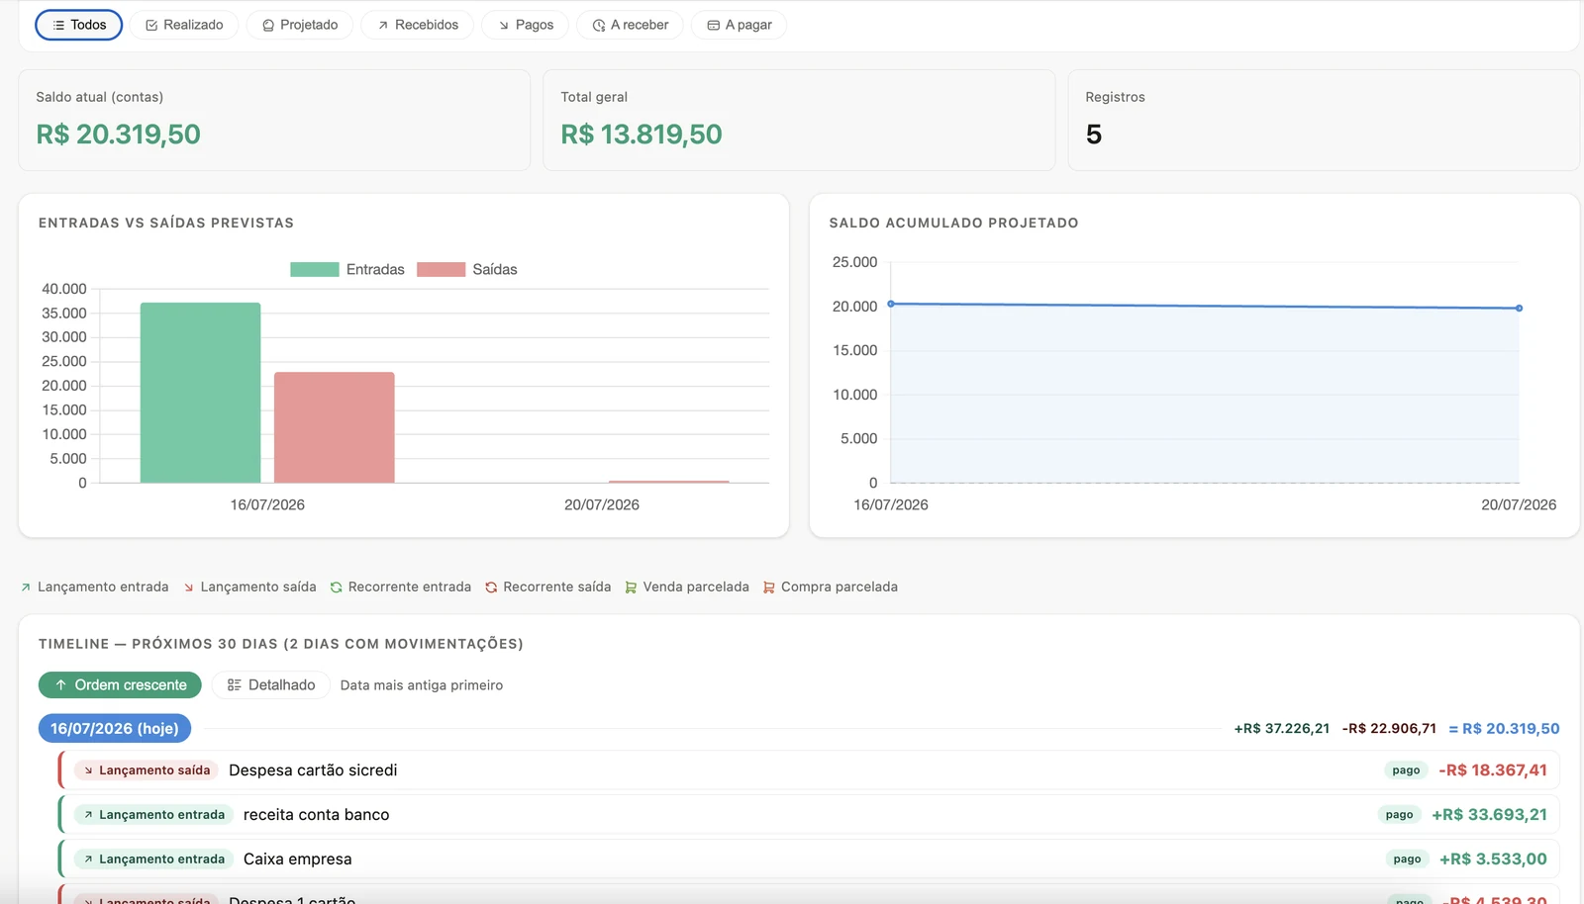This screenshot has width=1584, height=904.
Task: Click the down-right arrow icon in Pagos
Action: pyautogui.click(x=503, y=25)
